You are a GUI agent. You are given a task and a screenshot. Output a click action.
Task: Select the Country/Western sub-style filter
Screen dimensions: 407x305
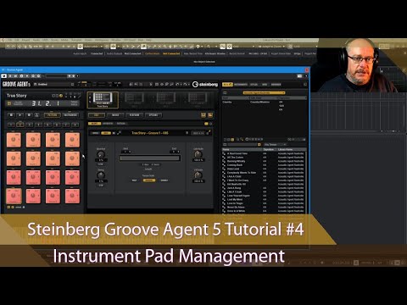tap(259, 102)
